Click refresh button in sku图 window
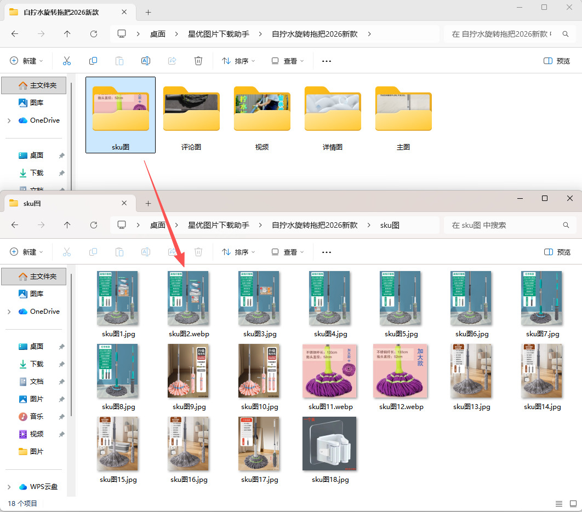 pos(94,225)
